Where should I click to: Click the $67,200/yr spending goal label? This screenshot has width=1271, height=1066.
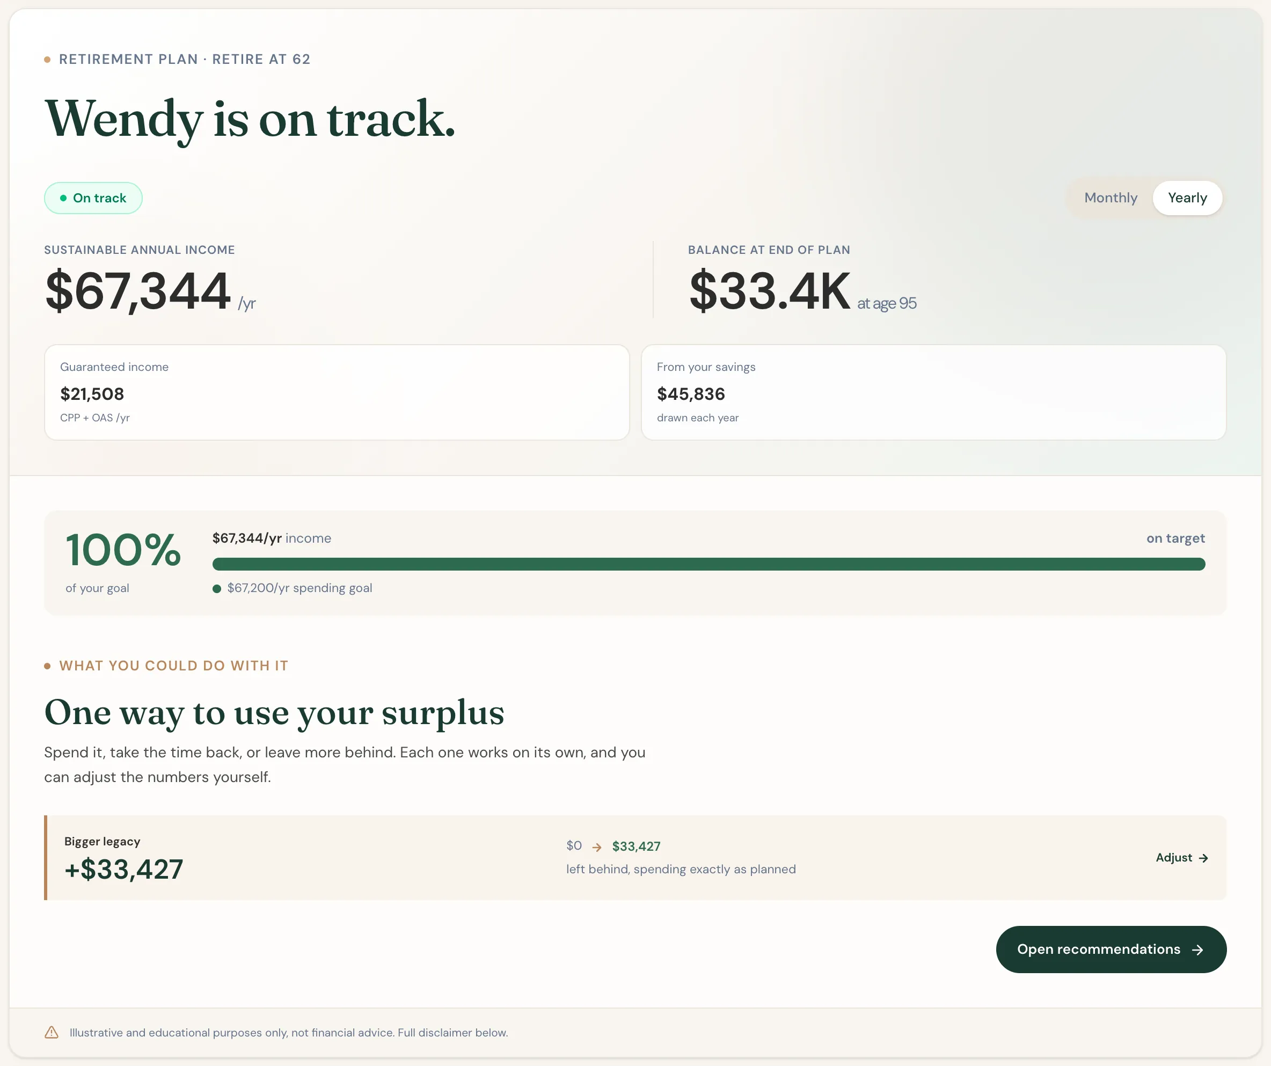299,588
